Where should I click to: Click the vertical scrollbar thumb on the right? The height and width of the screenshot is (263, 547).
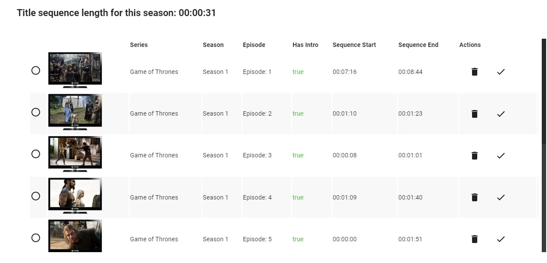point(544,91)
